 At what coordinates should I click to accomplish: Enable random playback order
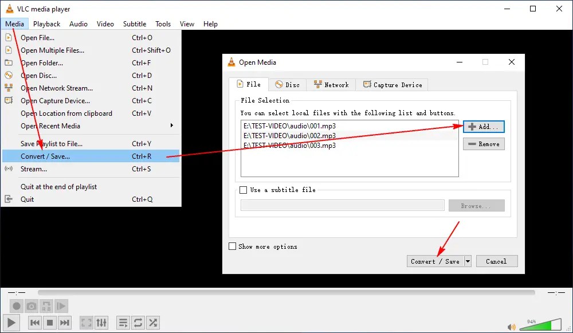click(152, 322)
